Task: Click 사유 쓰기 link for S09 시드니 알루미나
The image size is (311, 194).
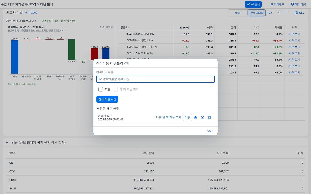Action: click(294, 47)
